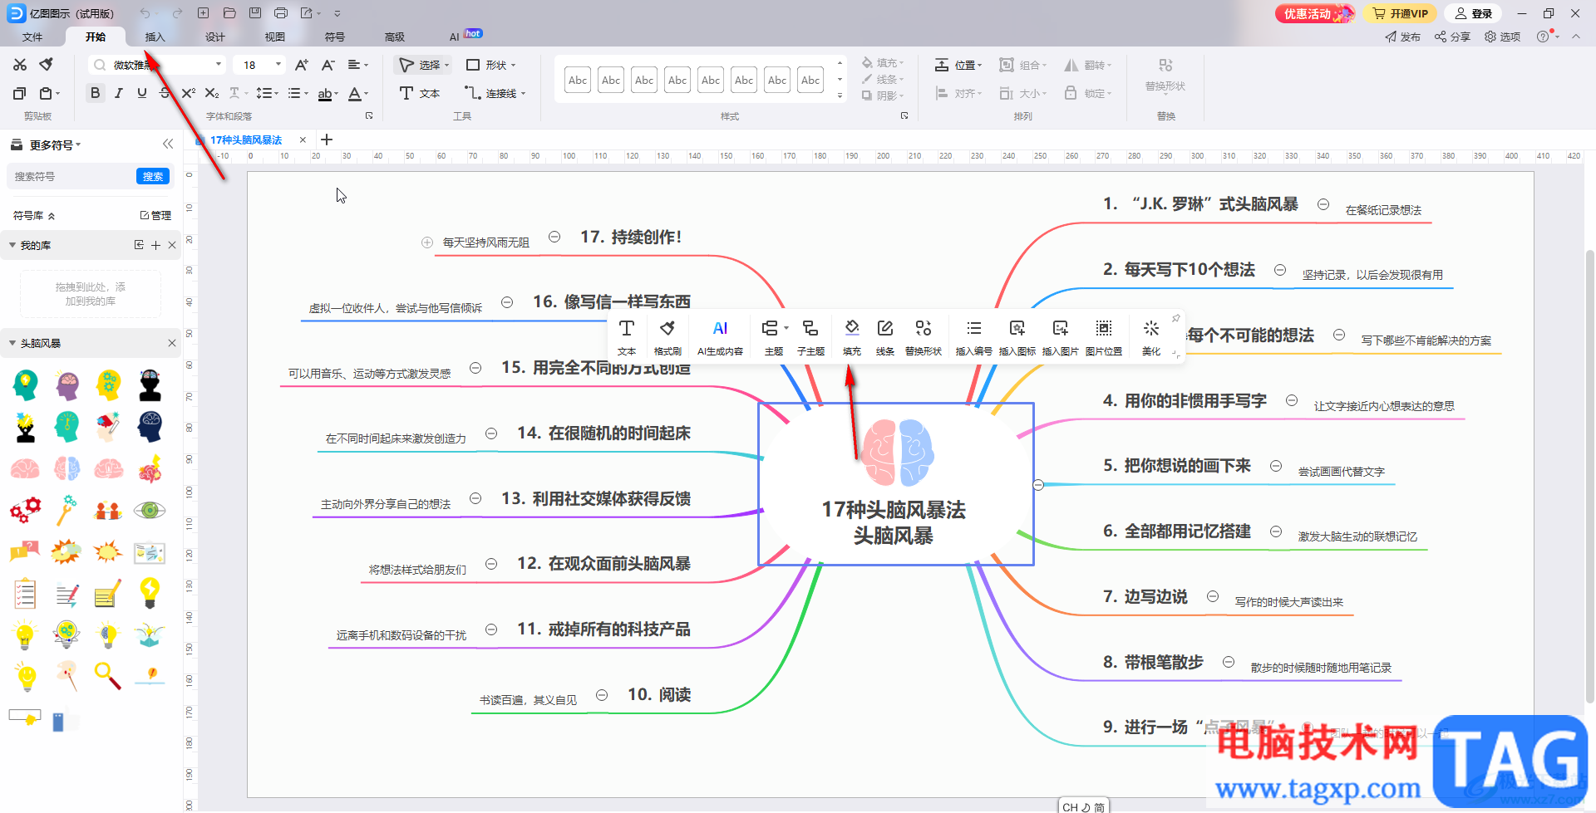Toggle Strikethrough formatting

pyautogui.click(x=165, y=93)
